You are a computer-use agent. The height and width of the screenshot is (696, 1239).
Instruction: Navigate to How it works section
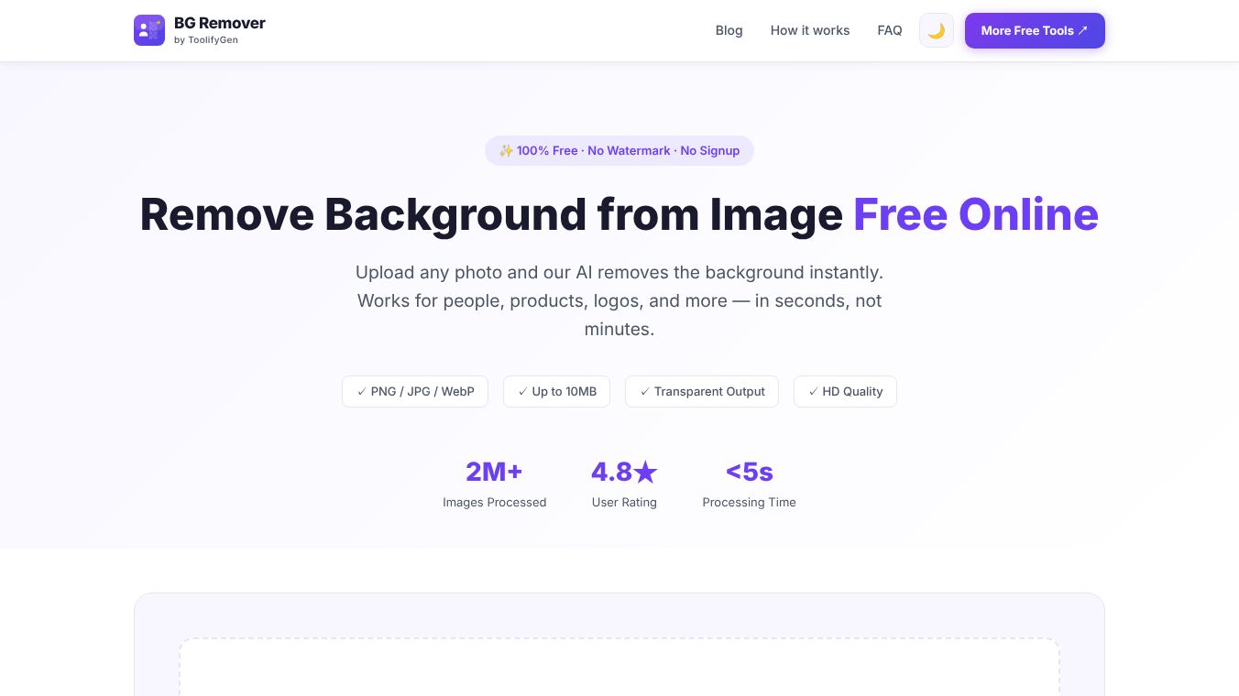click(x=810, y=30)
